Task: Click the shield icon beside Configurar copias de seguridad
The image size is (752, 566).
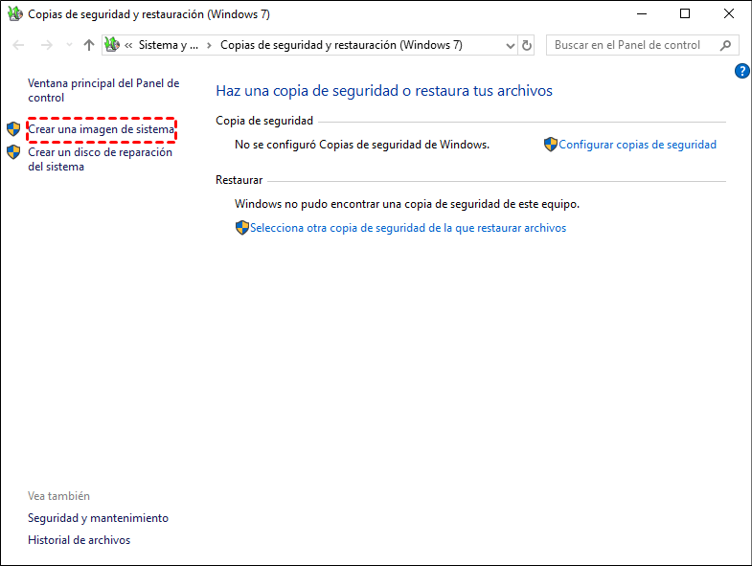Action: 550,145
